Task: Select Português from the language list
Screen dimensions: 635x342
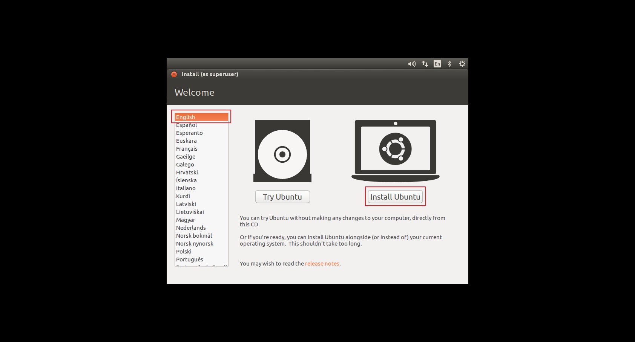Action: pos(189,259)
